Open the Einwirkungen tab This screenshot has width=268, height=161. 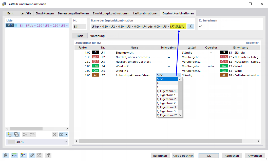click(45, 13)
